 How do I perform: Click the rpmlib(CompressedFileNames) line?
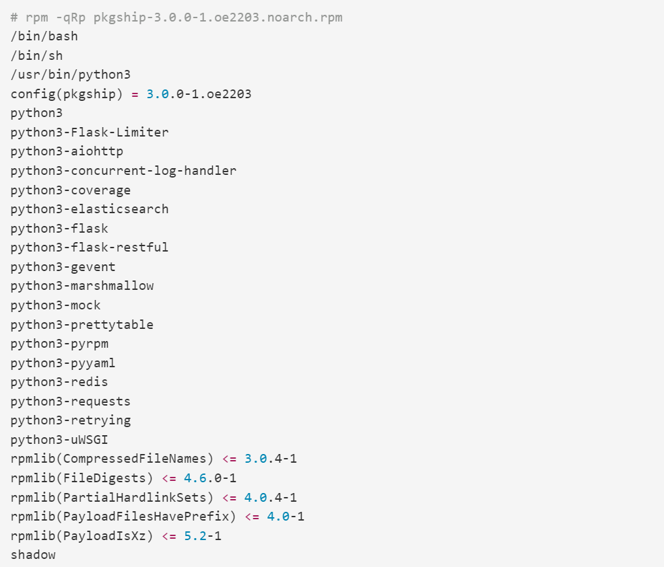coord(154,459)
